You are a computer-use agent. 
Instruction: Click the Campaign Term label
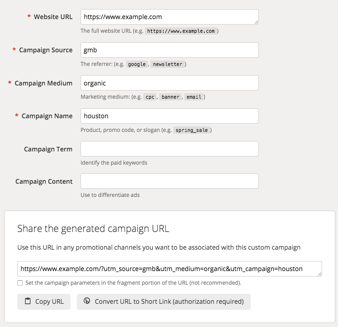click(x=48, y=149)
